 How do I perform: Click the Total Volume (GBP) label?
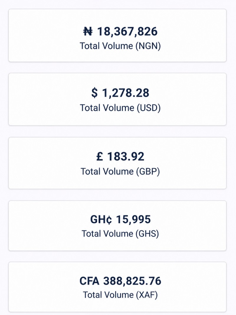click(120, 171)
